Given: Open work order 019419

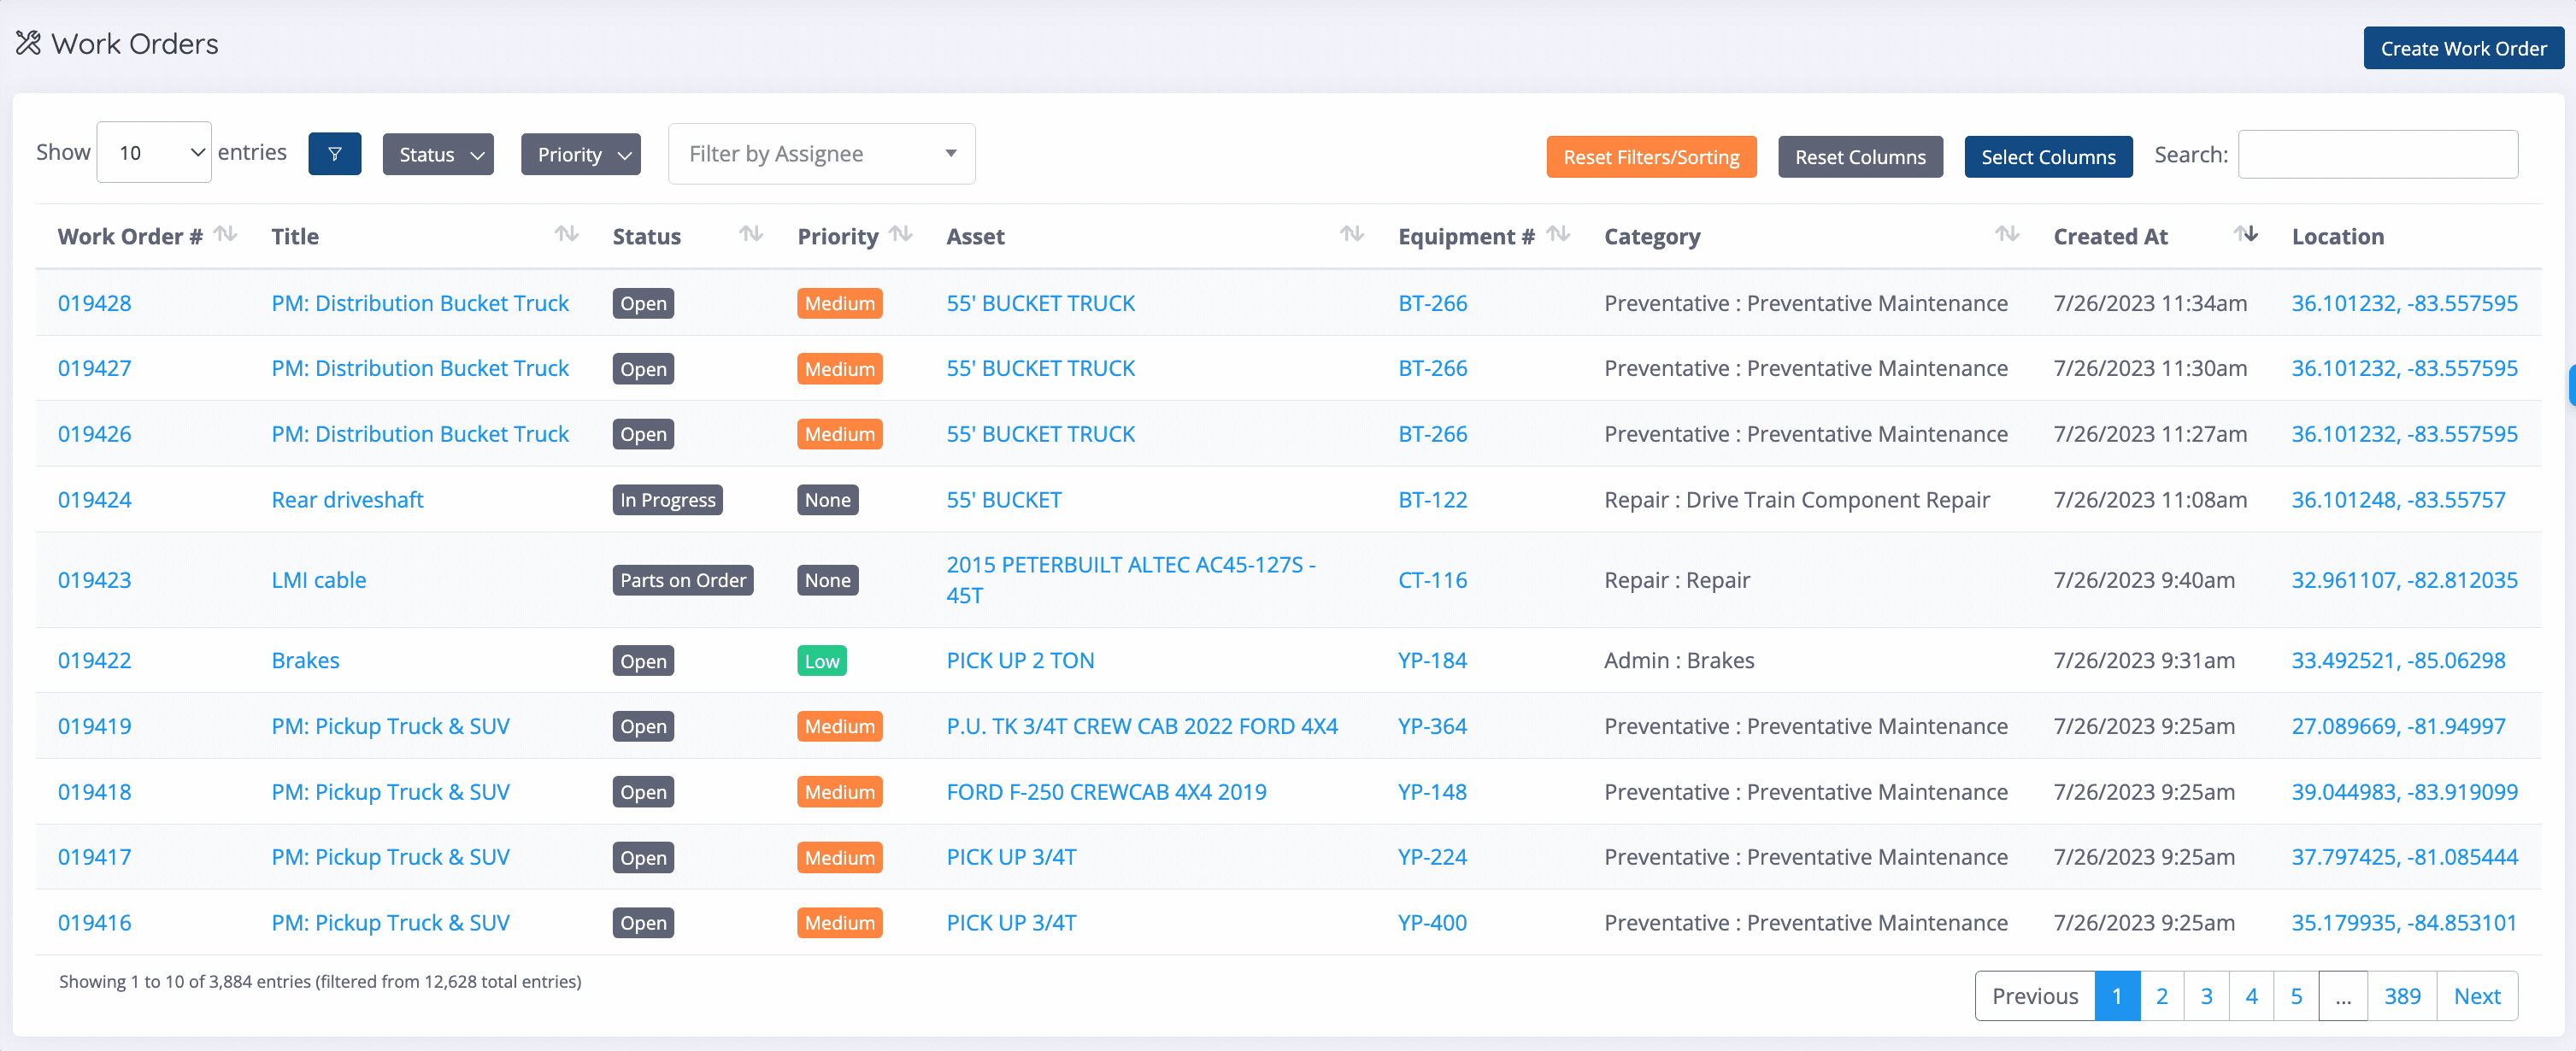Looking at the screenshot, I should [x=94, y=726].
